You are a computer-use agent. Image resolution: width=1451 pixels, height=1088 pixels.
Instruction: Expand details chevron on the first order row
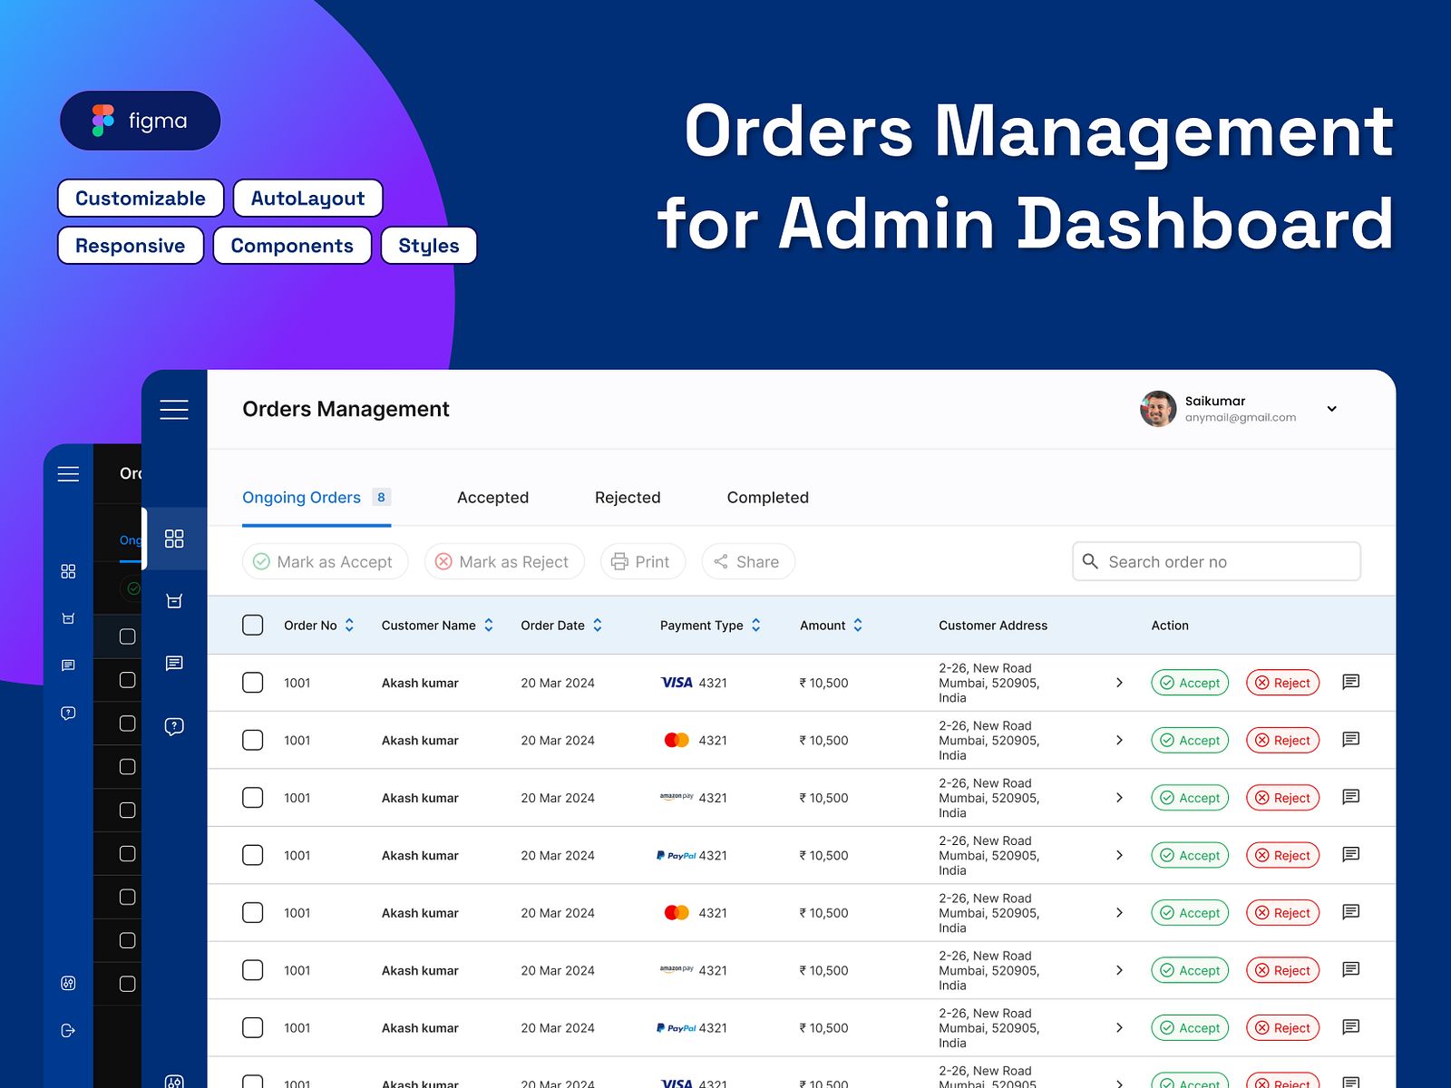point(1119,683)
